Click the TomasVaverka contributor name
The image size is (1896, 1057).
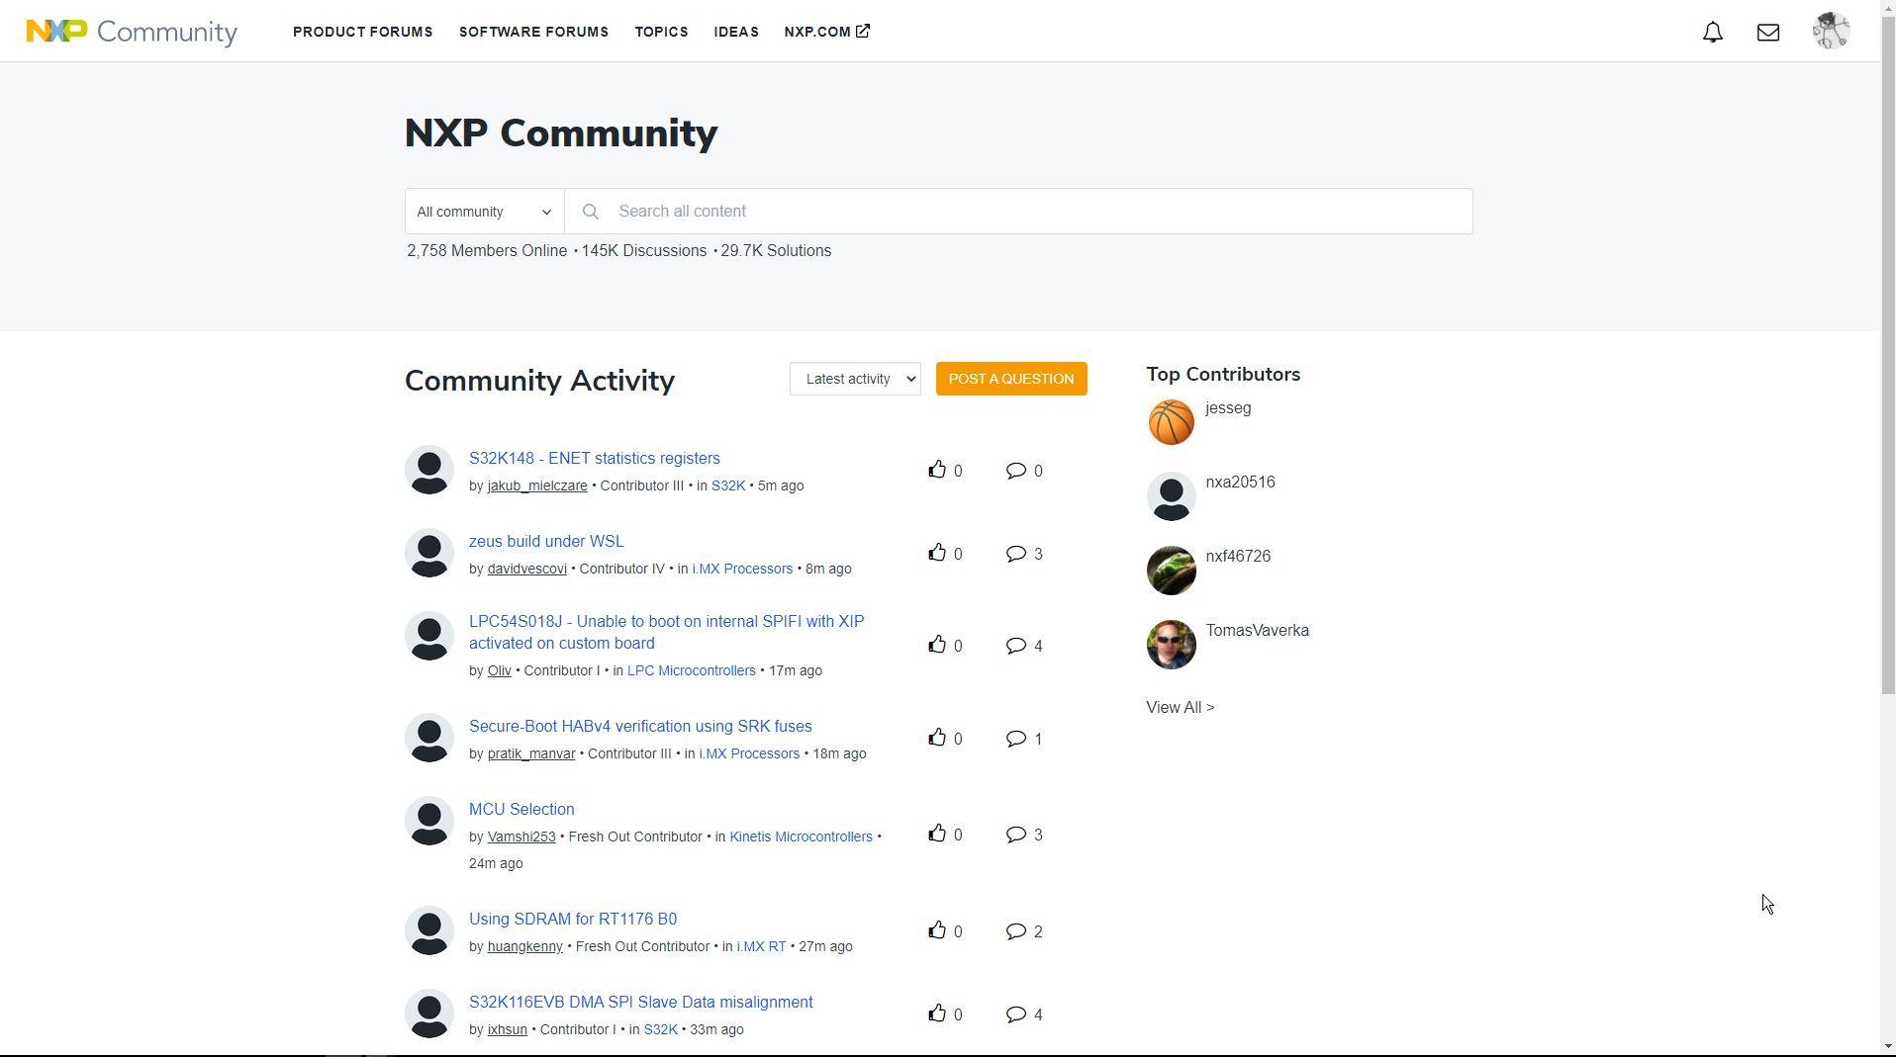(1257, 631)
